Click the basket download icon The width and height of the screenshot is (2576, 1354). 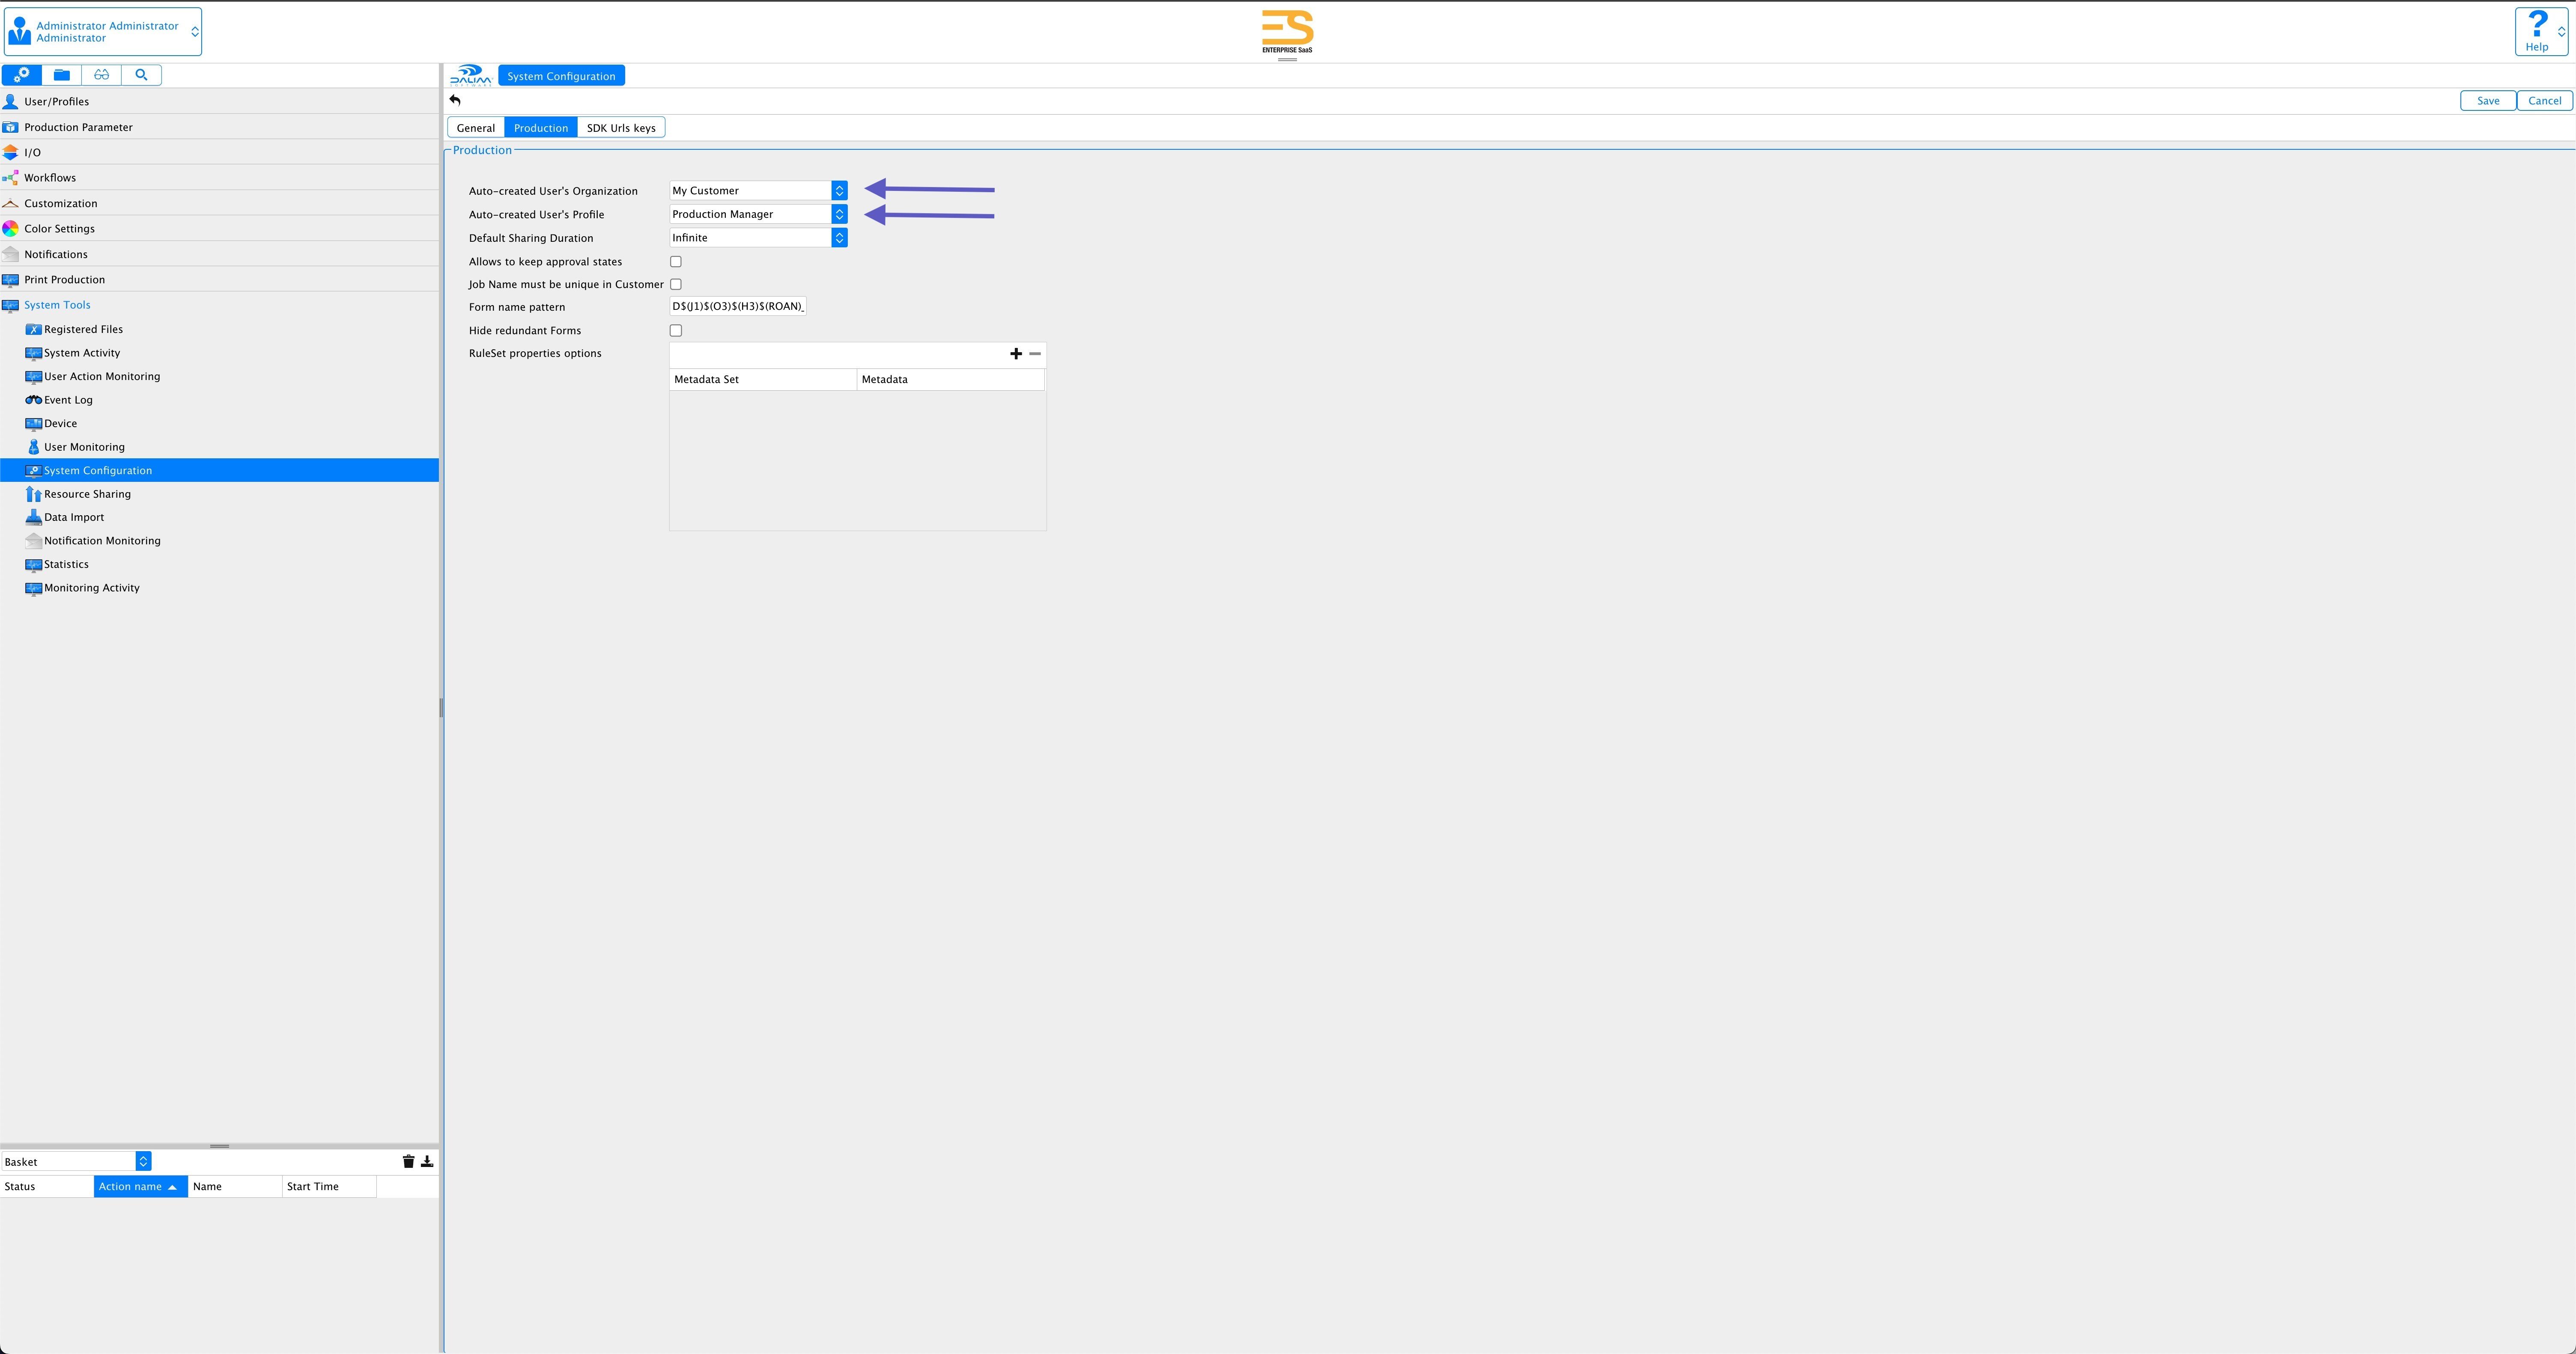click(427, 1161)
